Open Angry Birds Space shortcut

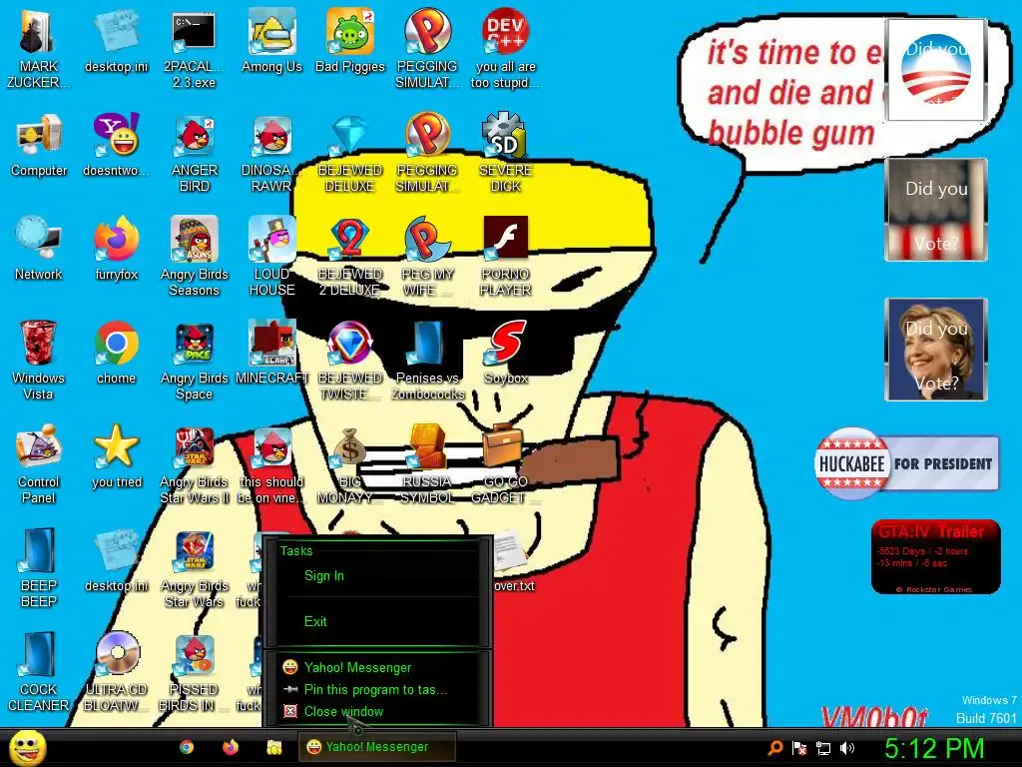pyautogui.click(x=194, y=360)
